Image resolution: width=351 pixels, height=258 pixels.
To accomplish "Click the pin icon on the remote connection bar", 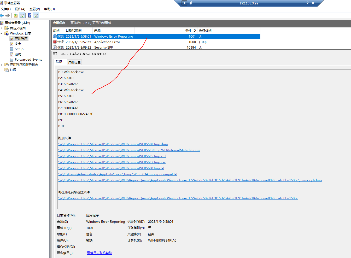I will (x=185, y=3).
